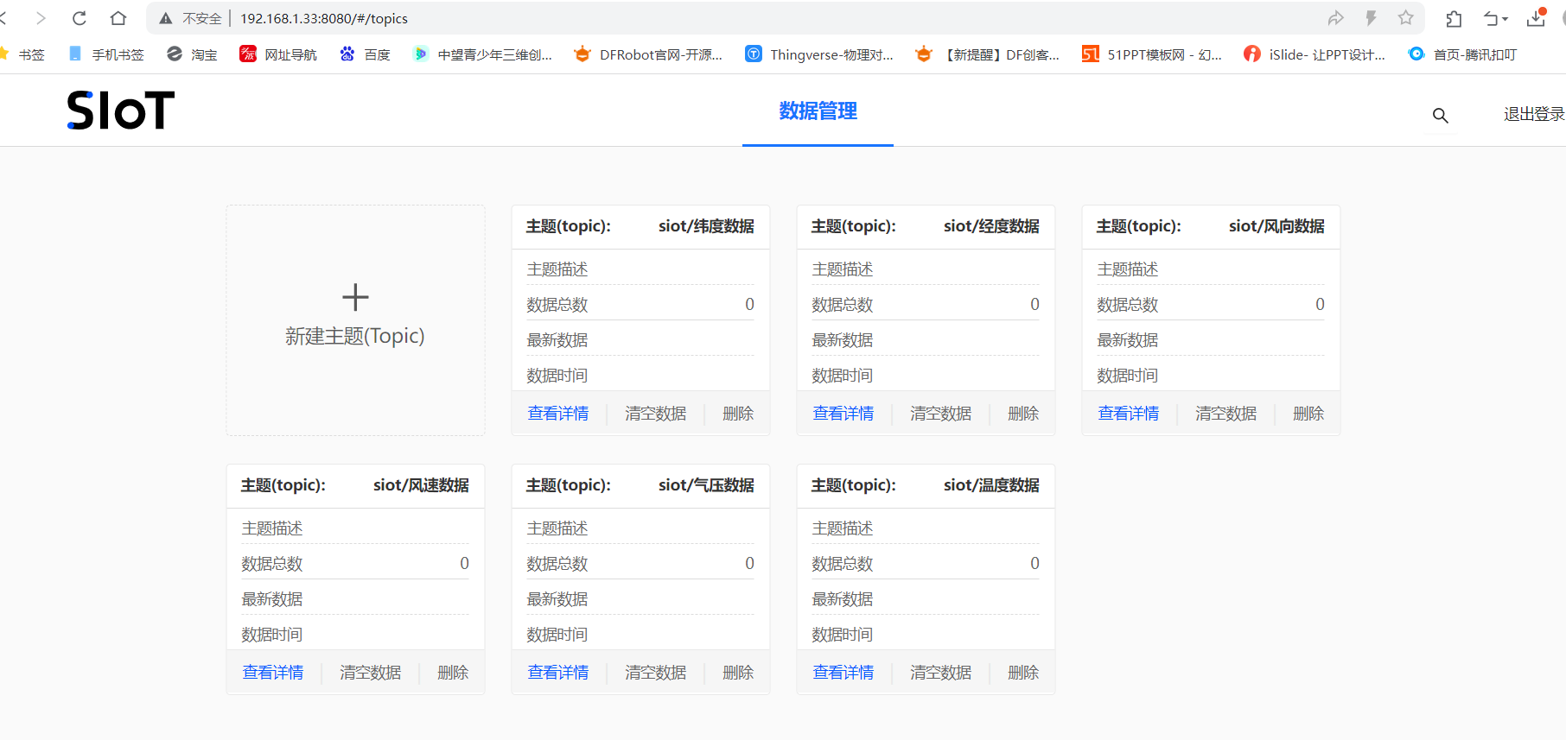
Task: Clear data for siot/经度数据 topic
Action: coord(941,414)
